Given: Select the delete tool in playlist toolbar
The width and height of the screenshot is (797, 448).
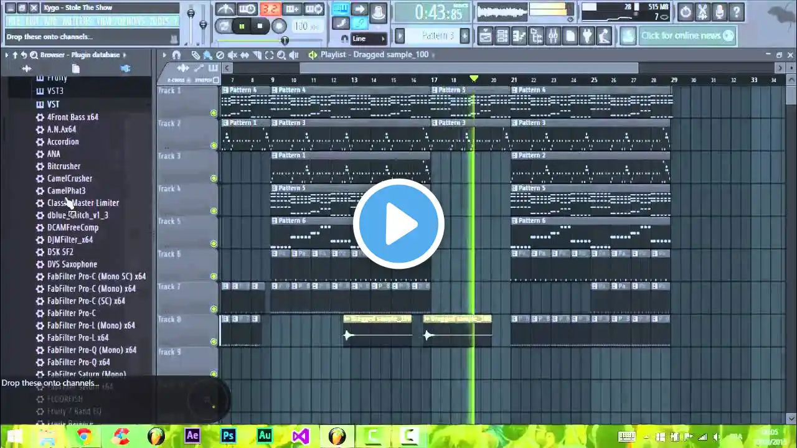Looking at the screenshot, I should click(x=220, y=55).
